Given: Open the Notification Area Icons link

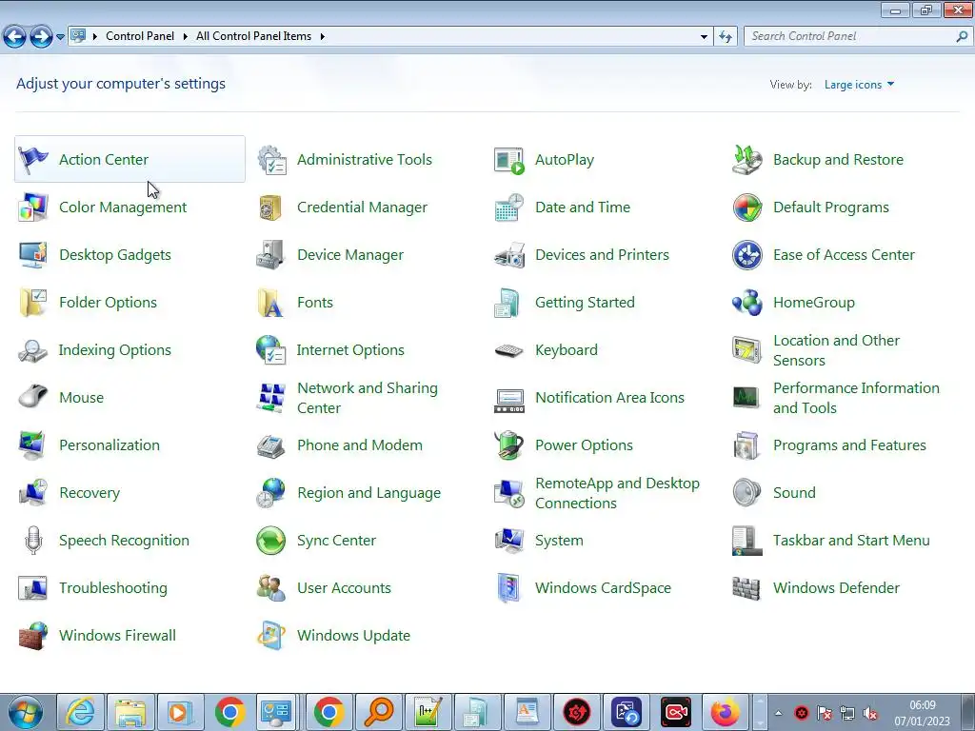Looking at the screenshot, I should [x=609, y=397].
